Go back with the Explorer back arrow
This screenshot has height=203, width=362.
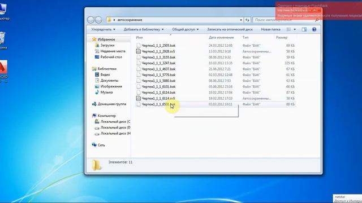point(90,20)
